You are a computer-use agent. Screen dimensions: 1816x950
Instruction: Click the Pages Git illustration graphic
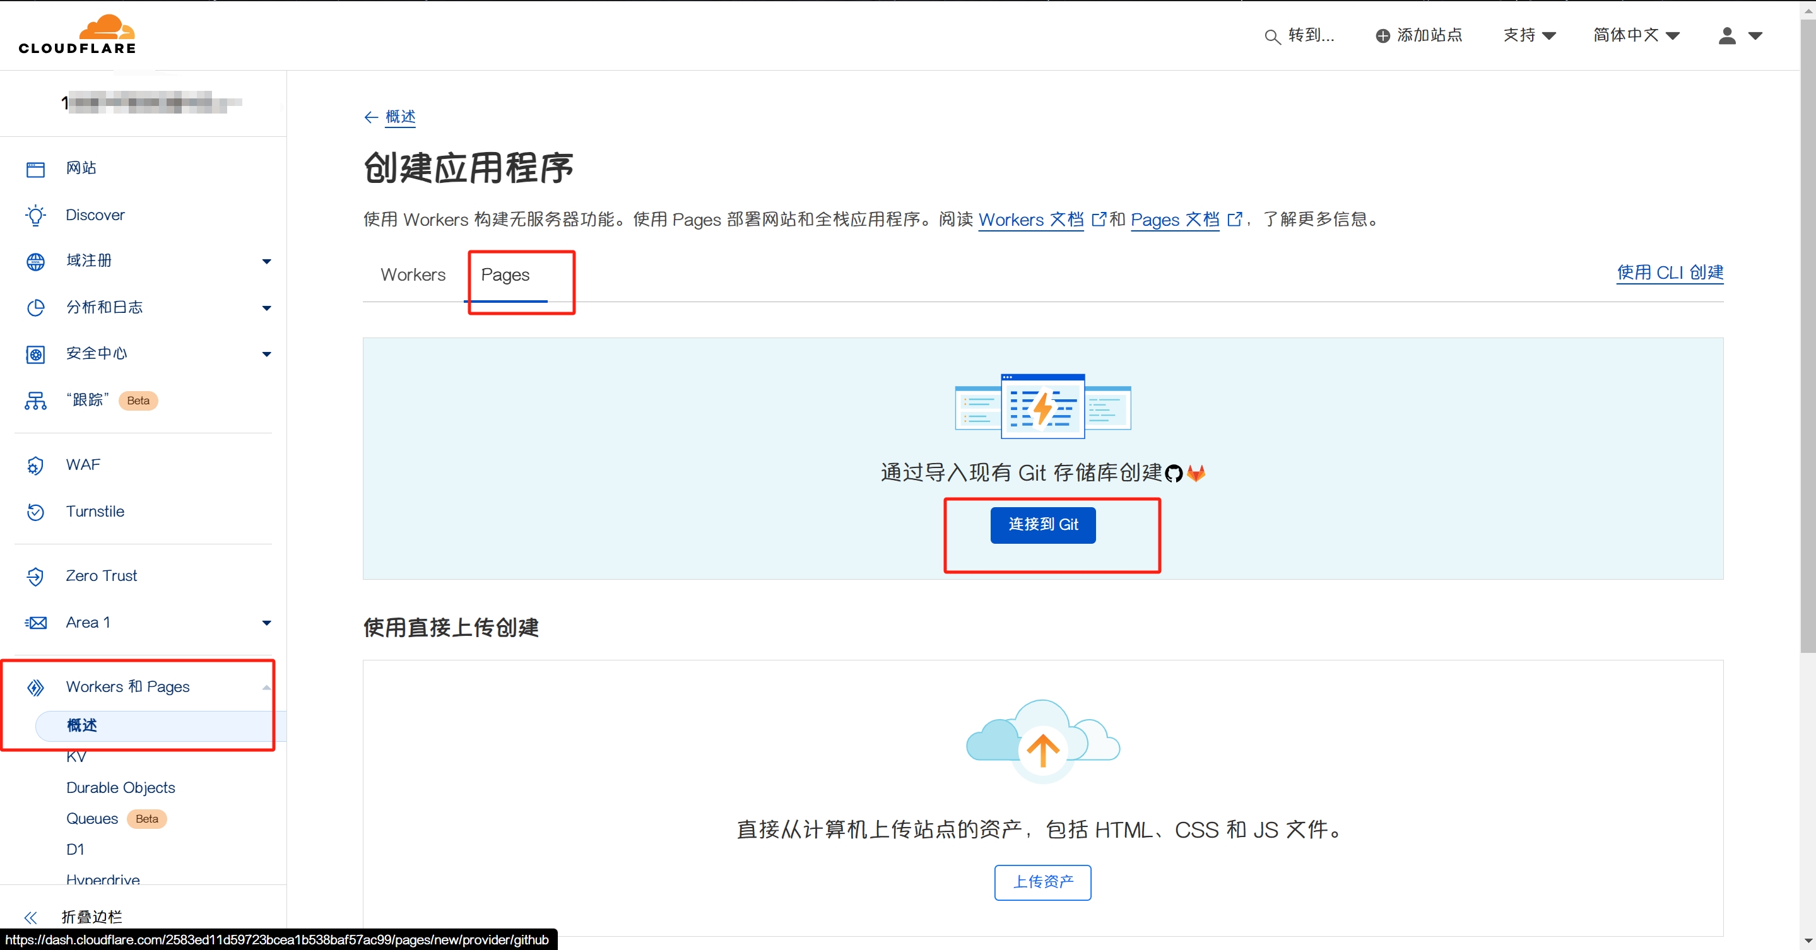[1042, 406]
